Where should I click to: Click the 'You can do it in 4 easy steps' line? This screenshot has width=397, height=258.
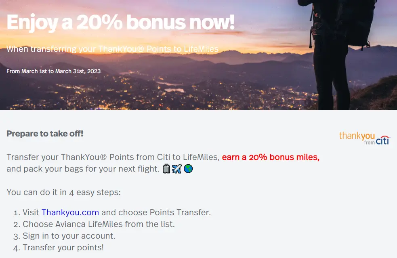point(63,192)
